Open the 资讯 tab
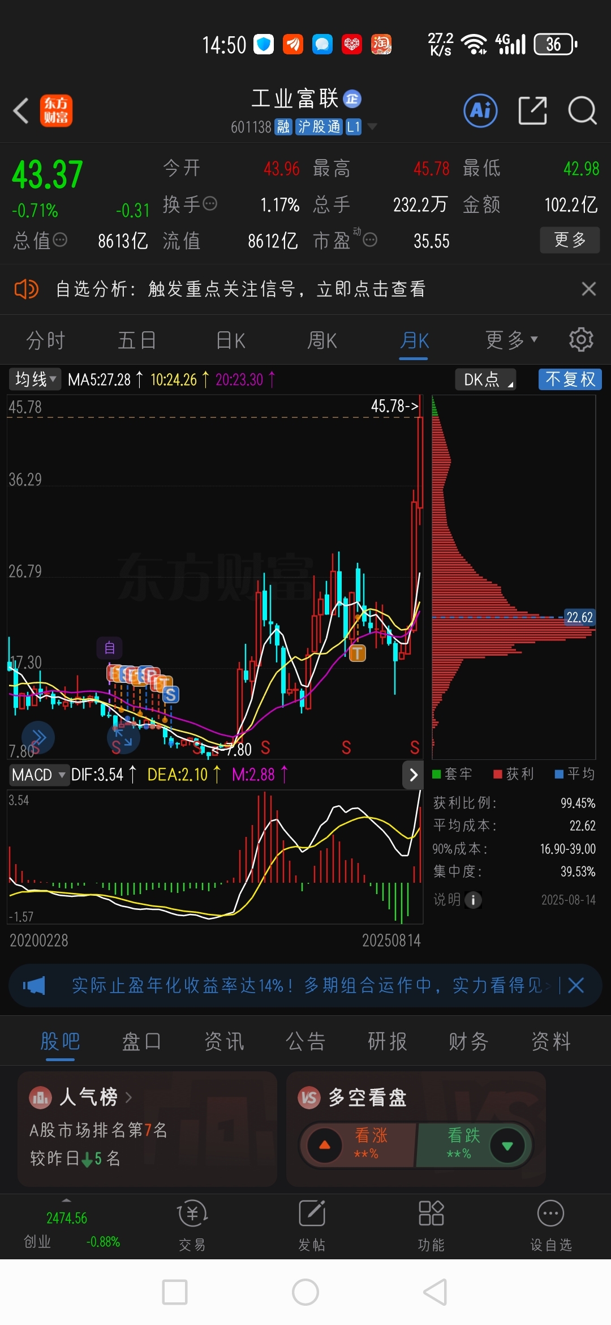611x1325 pixels. pos(224,1041)
